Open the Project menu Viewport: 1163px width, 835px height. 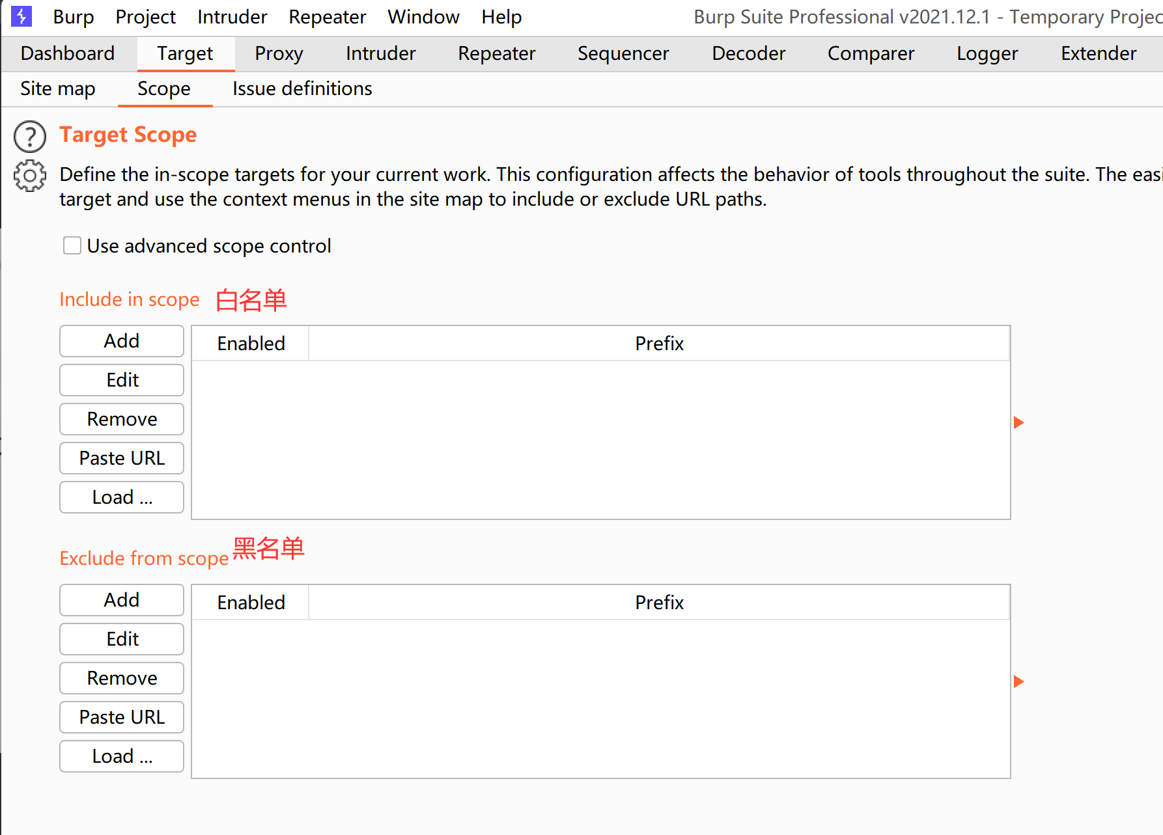145,17
